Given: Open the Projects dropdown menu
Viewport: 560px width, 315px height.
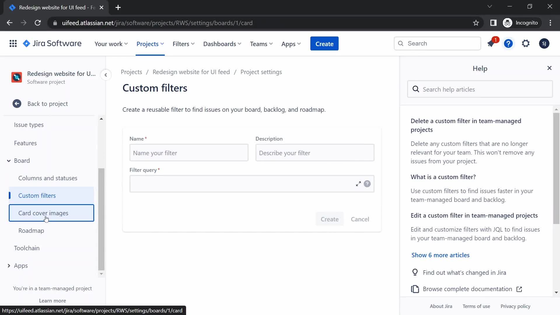Looking at the screenshot, I should (x=150, y=44).
